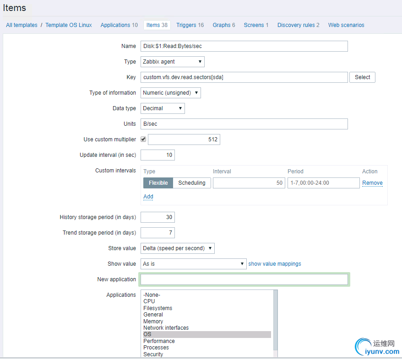Image resolution: width=402 pixels, height=359 pixels.
Task: Open the Store value dropdown
Action: [177, 248]
